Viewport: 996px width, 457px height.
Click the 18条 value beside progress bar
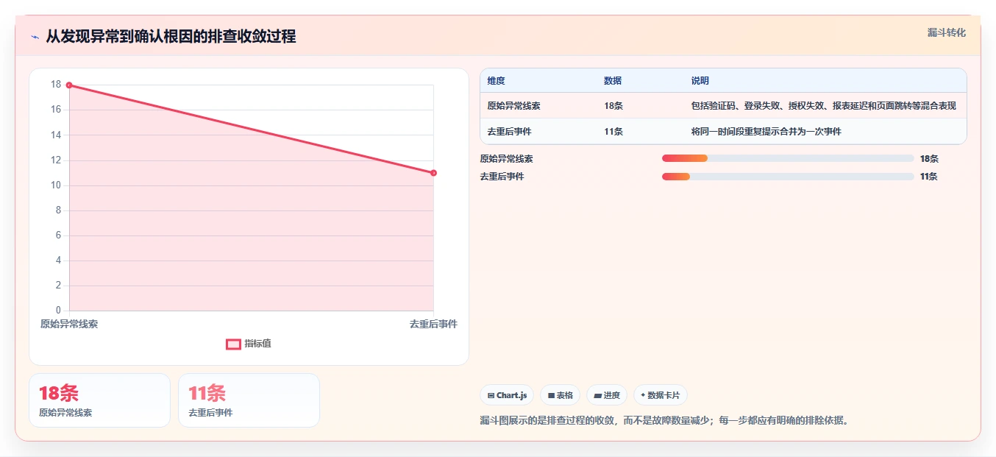(929, 158)
